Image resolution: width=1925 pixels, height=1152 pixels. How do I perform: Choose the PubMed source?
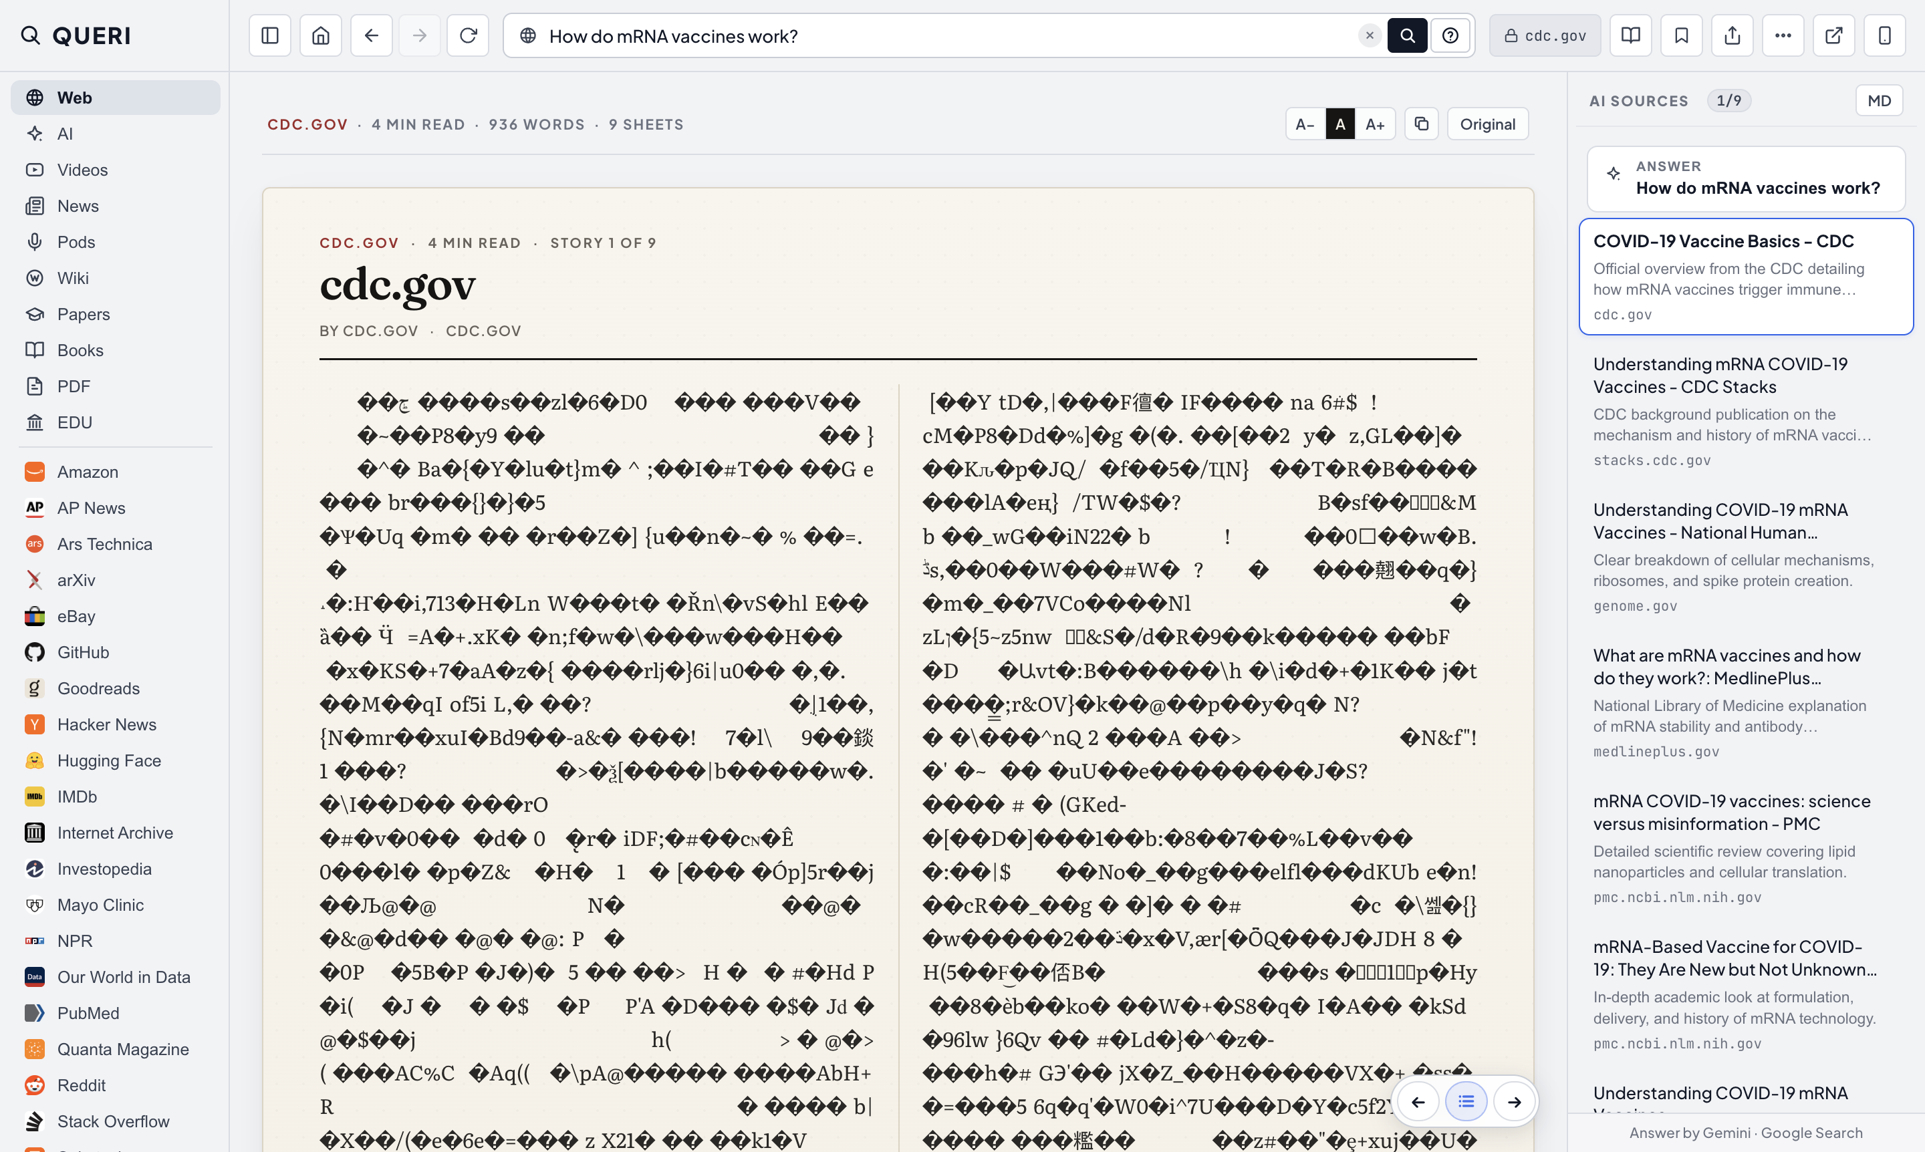[x=115, y=1013]
